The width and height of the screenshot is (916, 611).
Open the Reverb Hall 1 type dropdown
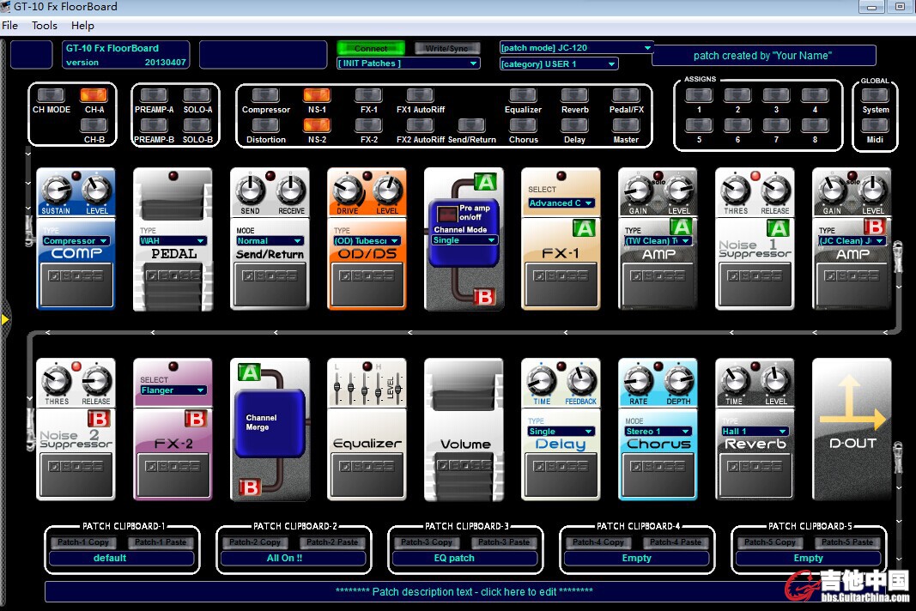coord(755,431)
